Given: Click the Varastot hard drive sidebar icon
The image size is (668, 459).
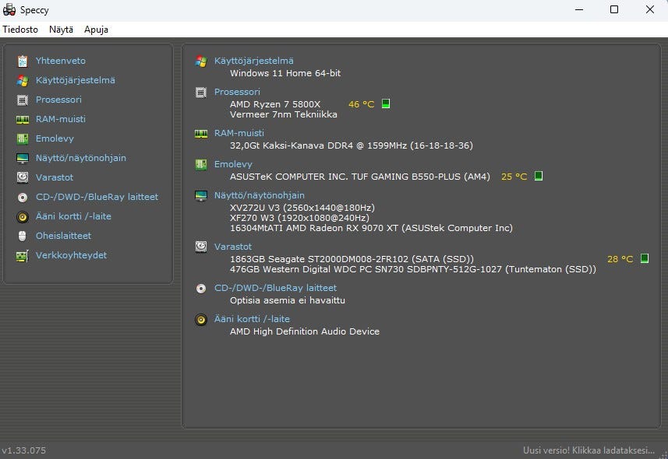Looking at the screenshot, I should tap(23, 177).
